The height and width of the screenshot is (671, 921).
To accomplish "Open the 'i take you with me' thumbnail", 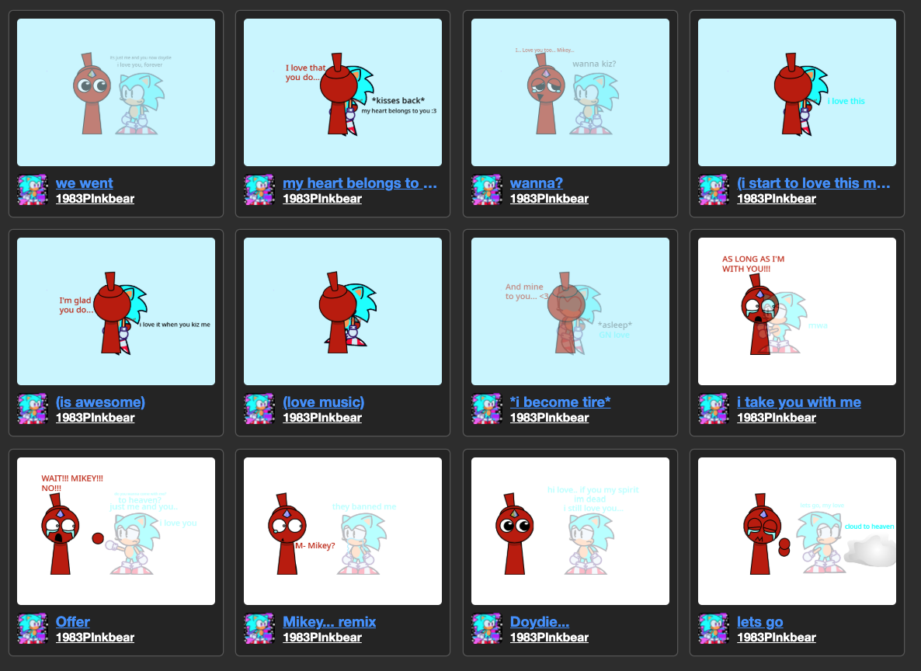I will (797, 311).
